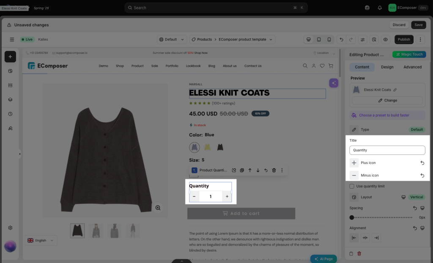Switch to the Design tab

click(387, 67)
